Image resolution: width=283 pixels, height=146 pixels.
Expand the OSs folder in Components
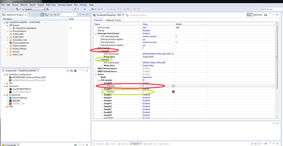5,83
